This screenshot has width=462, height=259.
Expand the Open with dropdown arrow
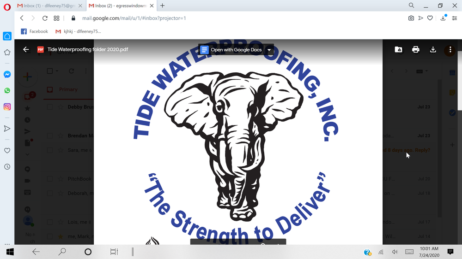(x=269, y=50)
